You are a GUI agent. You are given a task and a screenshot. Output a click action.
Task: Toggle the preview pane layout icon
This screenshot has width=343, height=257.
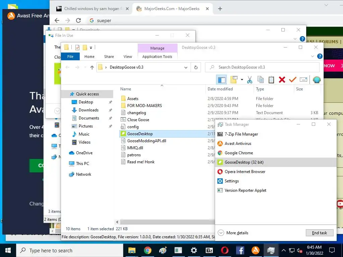[221, 80]
